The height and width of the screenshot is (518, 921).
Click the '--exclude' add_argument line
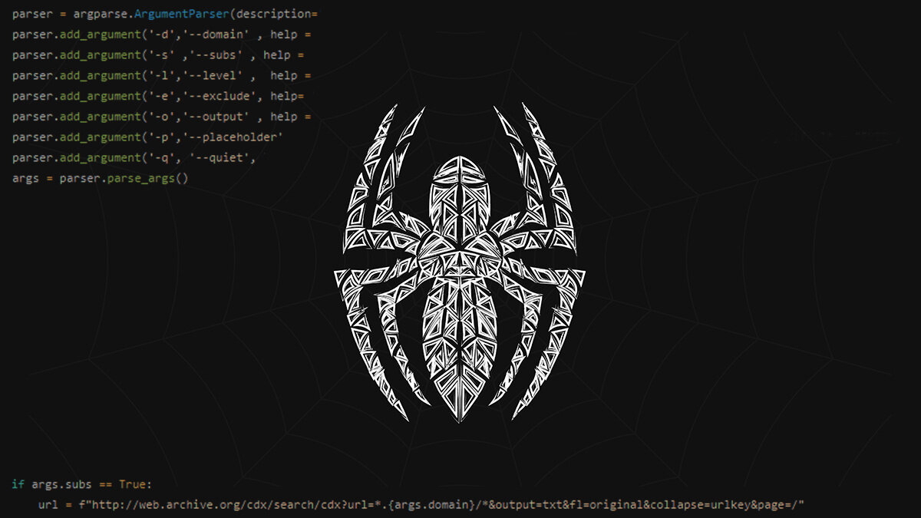(x=158, y=97)
